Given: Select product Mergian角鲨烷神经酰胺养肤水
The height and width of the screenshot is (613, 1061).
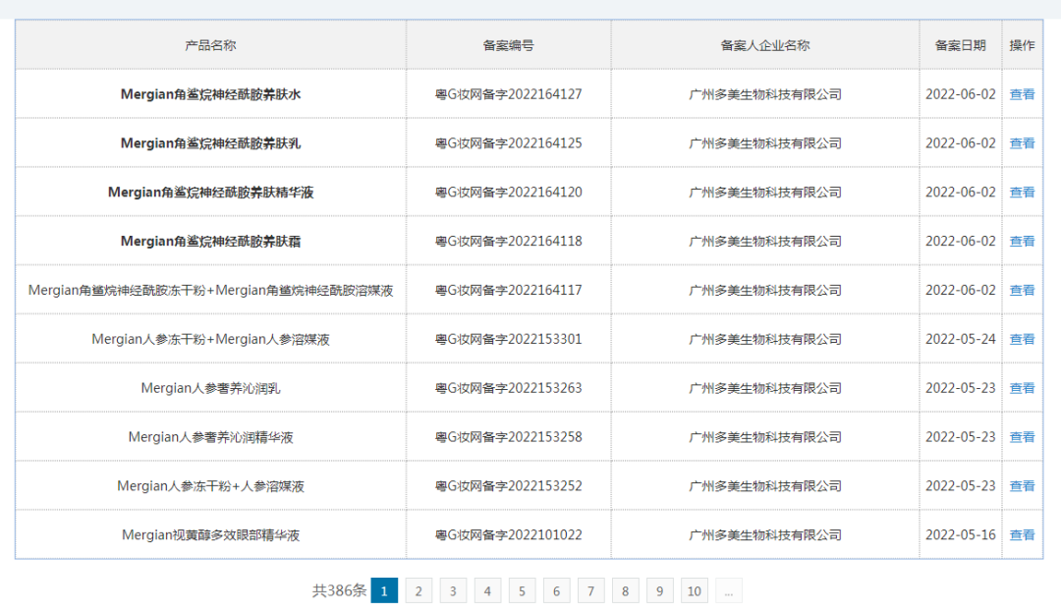Looking at the screenshot, I should (210, 94).
